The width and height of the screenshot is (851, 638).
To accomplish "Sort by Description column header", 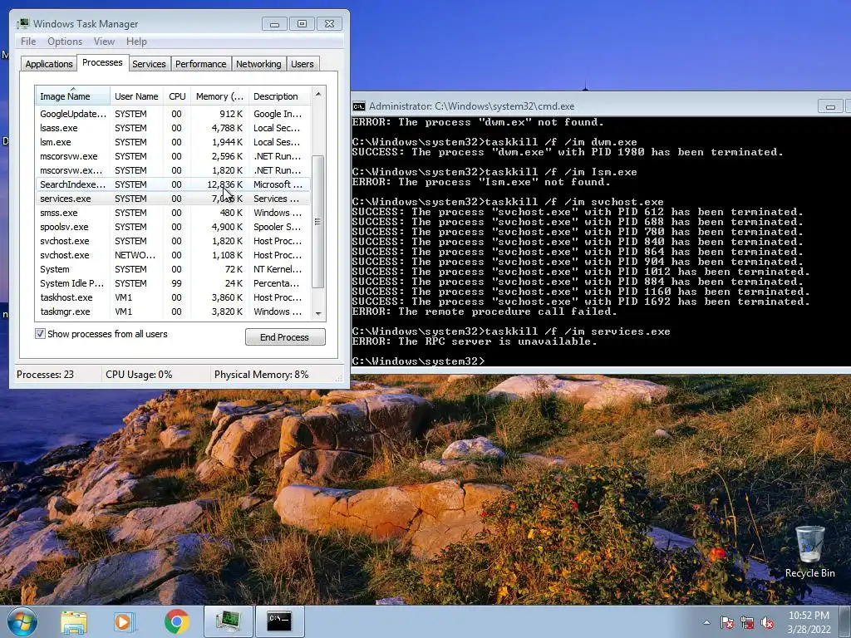I will tap(279, 96).
